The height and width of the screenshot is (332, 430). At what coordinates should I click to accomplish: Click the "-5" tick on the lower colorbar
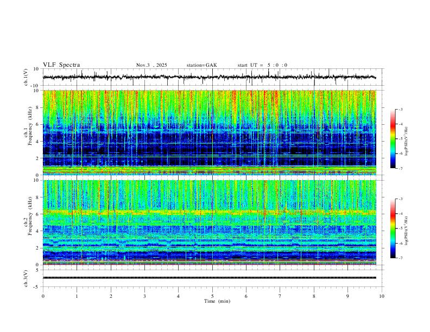pyautogui.click(x=400, y=228)
